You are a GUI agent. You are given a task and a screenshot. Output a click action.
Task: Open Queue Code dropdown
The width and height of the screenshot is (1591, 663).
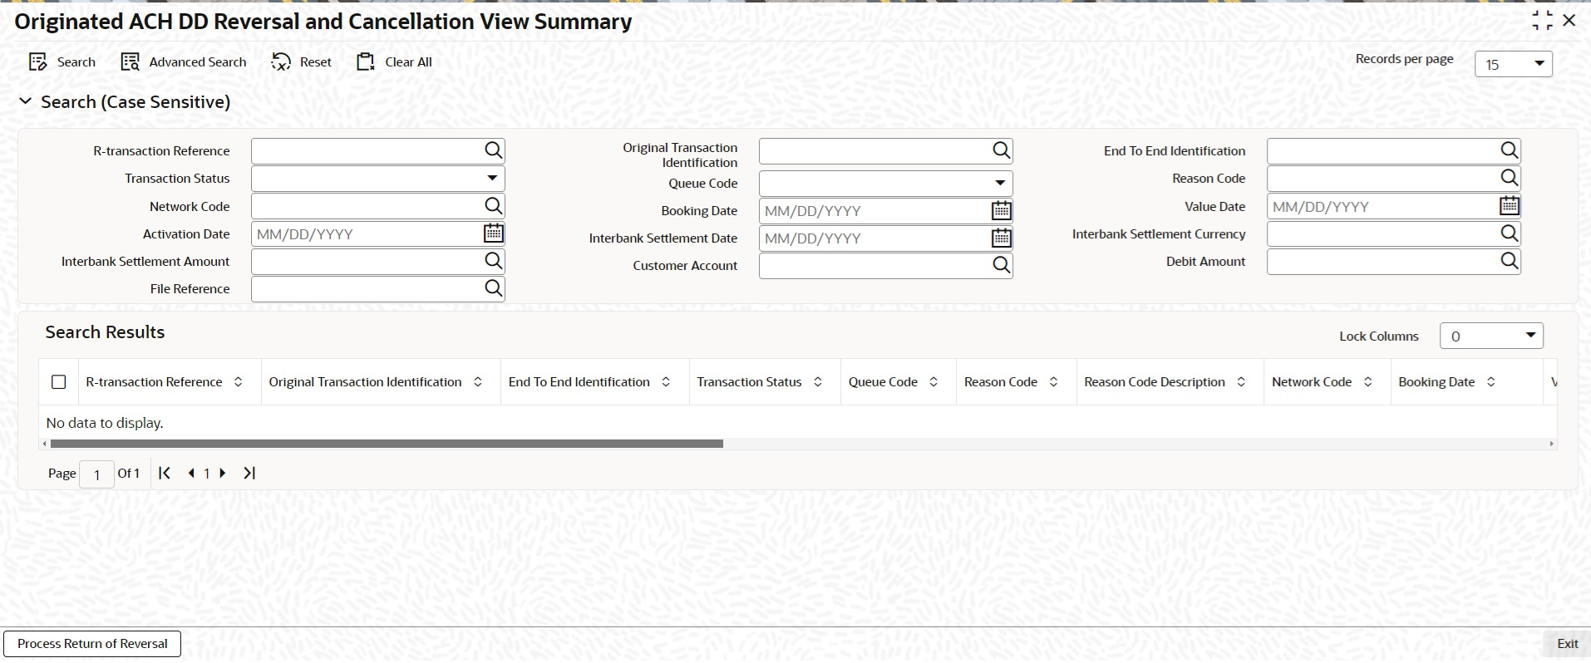tap(1000, 183)
